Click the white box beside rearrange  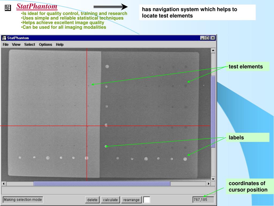(x=147, y=200)
